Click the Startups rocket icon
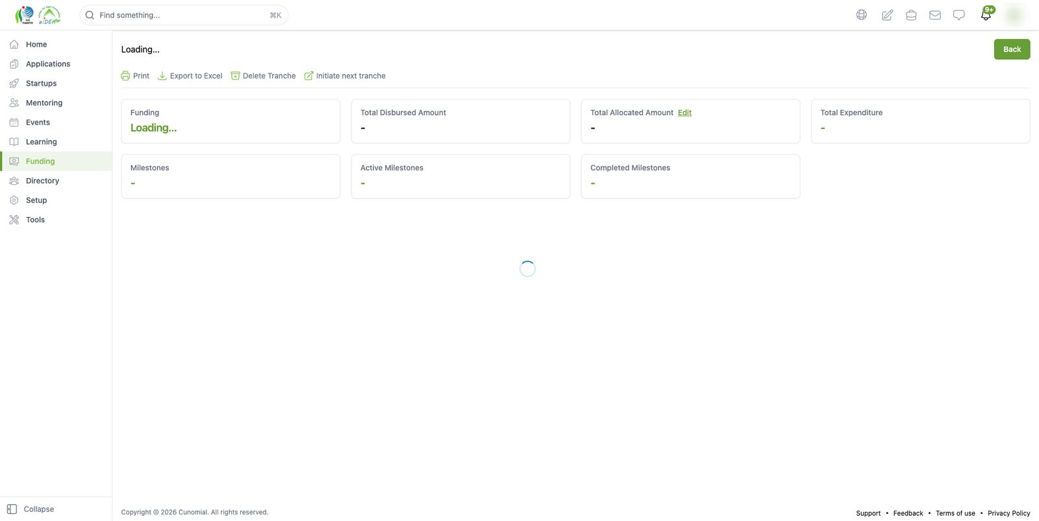 [14, 83]
